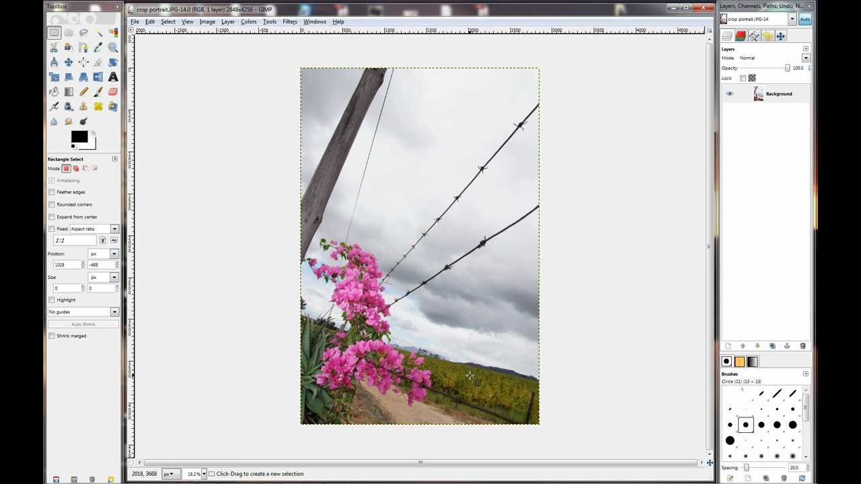Enable the Rounded corners checkbox

(52, 204)
